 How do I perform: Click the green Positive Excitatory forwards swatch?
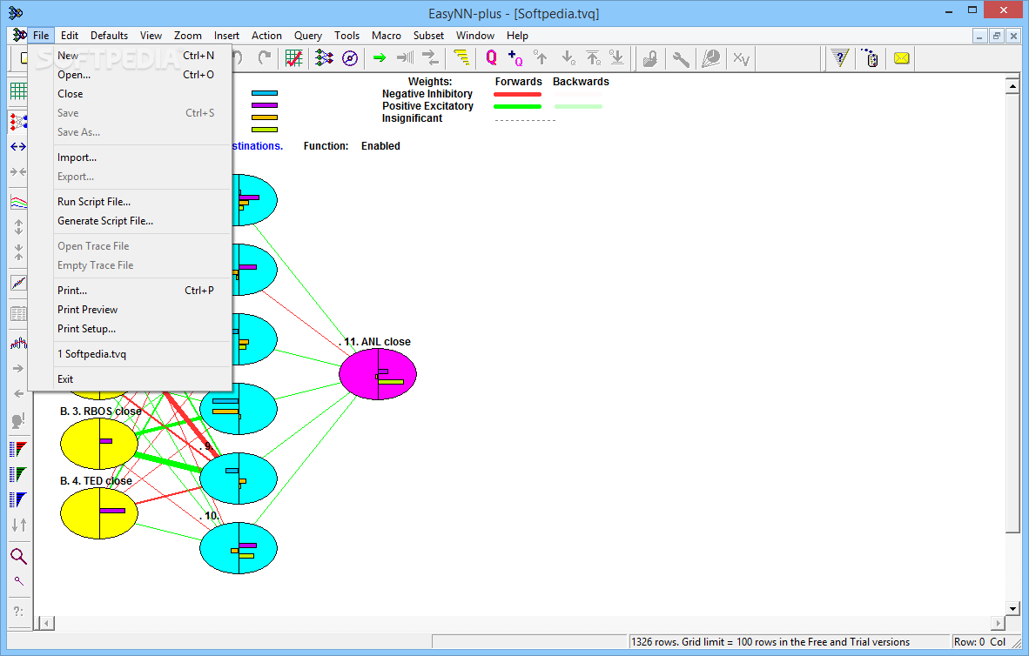click(x=518, y=106)
